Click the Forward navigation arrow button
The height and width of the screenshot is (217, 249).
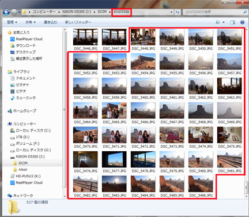pyautogui.click(x=14, y=12)
